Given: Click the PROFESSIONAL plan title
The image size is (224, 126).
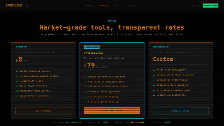Looking at the screenshot, I should click(x=94, y=53).
